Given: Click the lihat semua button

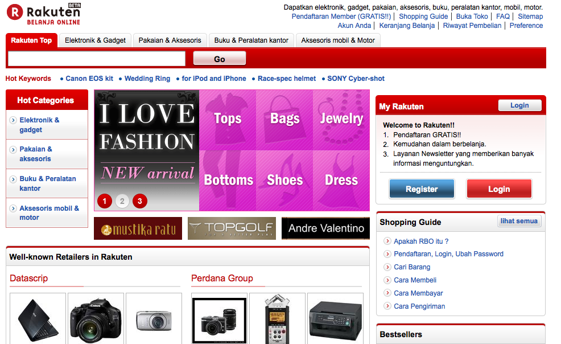Looking at the screenshot, I should [x=519, y=221].
